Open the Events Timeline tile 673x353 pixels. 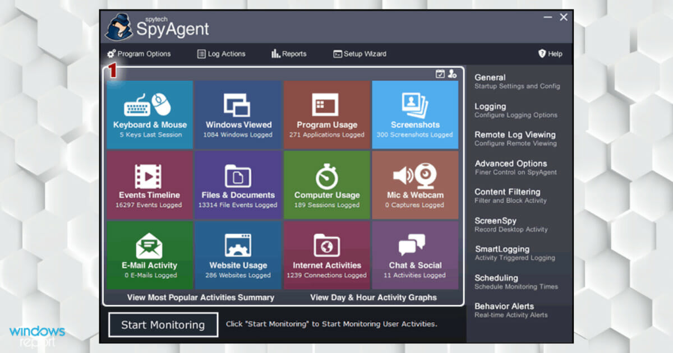[x=150, y=185]
